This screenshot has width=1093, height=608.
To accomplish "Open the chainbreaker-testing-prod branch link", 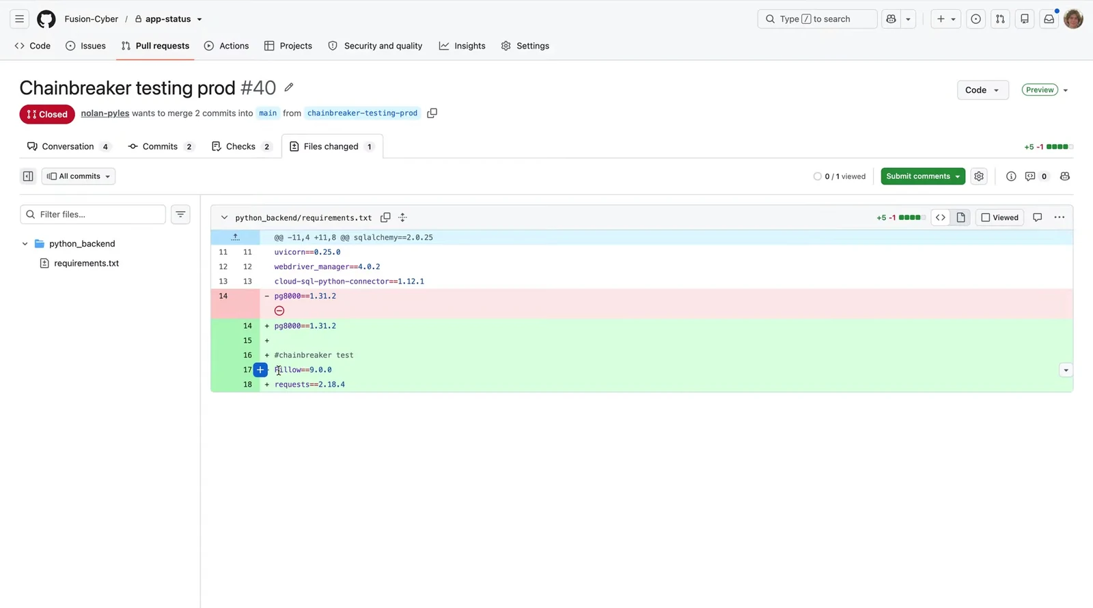I will pos(362,113).
